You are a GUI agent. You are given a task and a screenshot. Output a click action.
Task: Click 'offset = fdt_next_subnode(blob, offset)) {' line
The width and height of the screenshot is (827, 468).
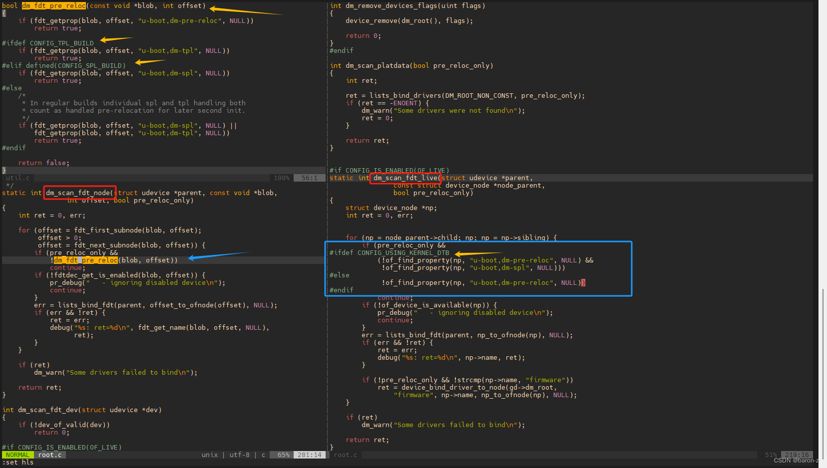(122, 245)
